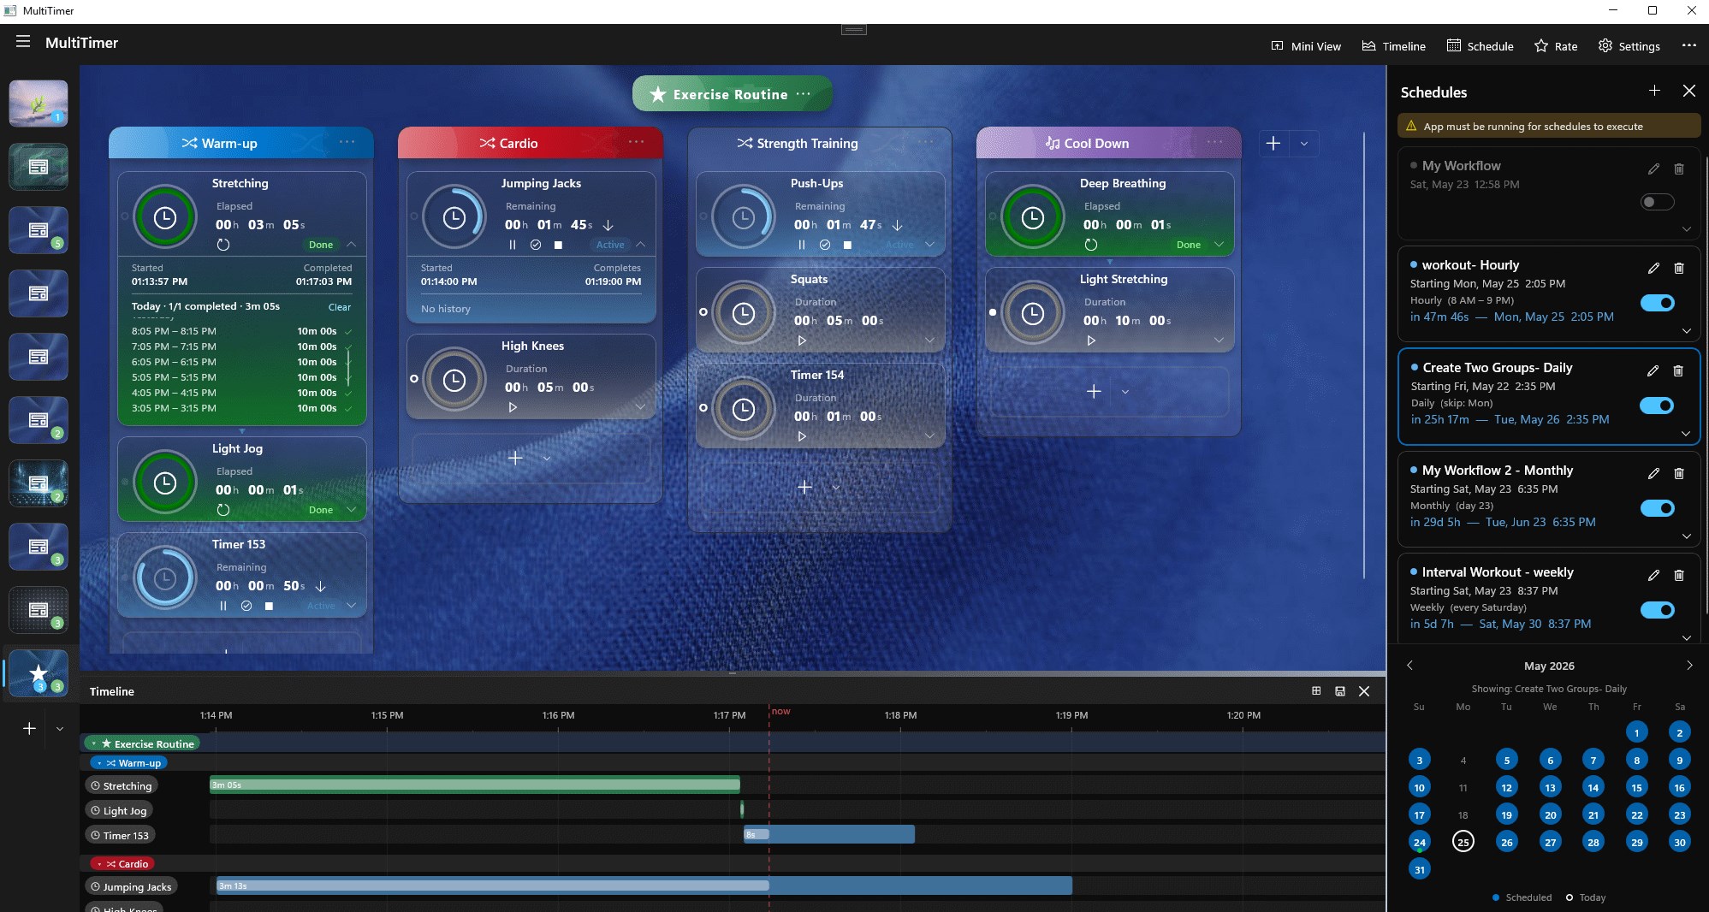
Task: Save the timeline
Action: click(1340, 691)
